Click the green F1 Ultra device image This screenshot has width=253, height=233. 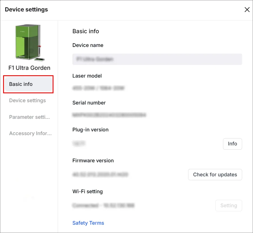[30, 43]
